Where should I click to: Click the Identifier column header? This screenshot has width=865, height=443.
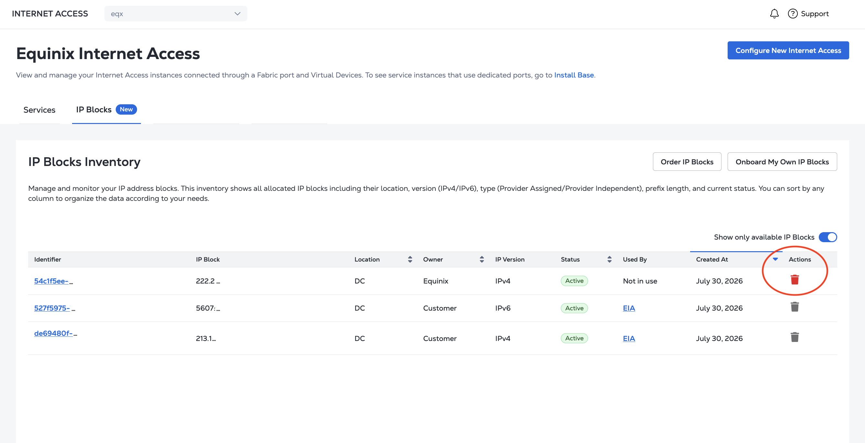coord(47,259)
